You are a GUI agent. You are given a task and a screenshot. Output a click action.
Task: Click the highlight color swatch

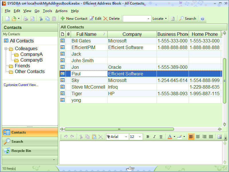[179, 137]
